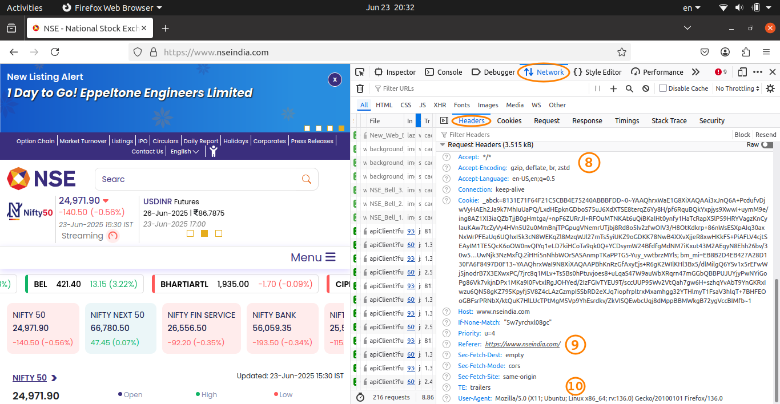Select first ticker carousel dot under USDINR

190,233
